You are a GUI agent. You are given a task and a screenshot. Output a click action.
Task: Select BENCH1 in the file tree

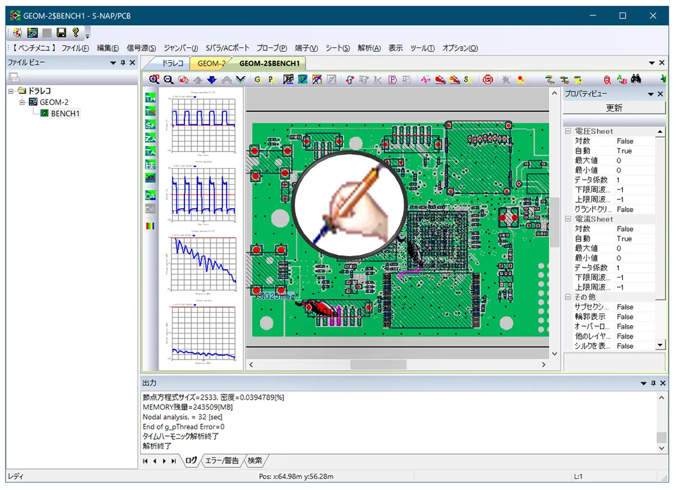click(x=65, y=113)
